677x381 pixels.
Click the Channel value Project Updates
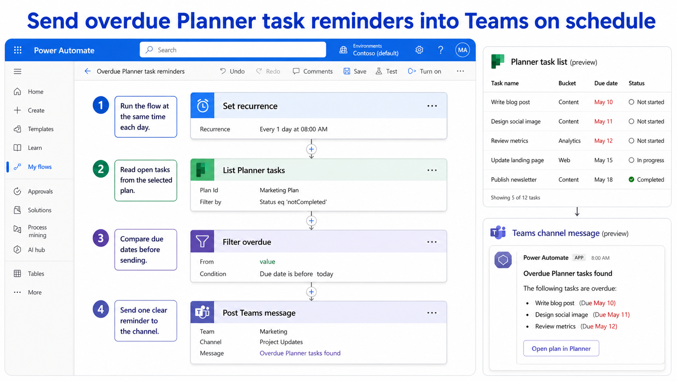(281, 342)
